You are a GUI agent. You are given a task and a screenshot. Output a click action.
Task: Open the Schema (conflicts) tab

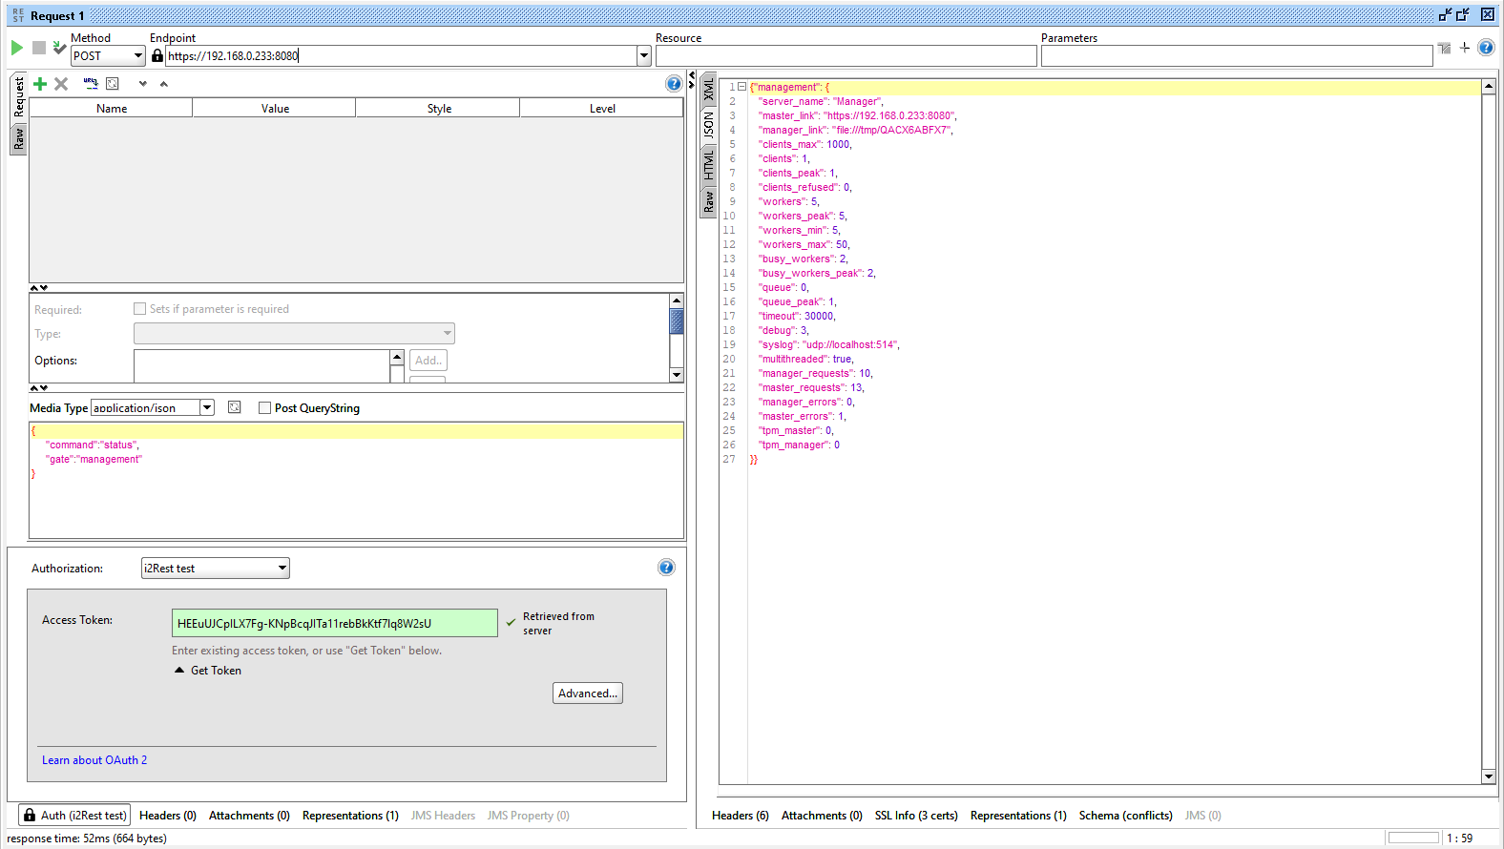[1126, 816]
